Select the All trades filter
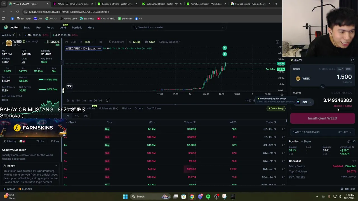The width and height of the screenshot is (358, 201). [x=68, y=116]
